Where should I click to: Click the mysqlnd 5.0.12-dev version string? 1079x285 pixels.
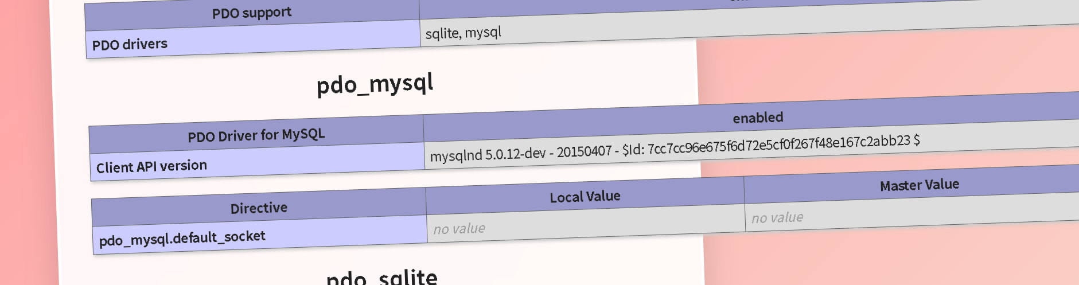click(x=675, y=148)
